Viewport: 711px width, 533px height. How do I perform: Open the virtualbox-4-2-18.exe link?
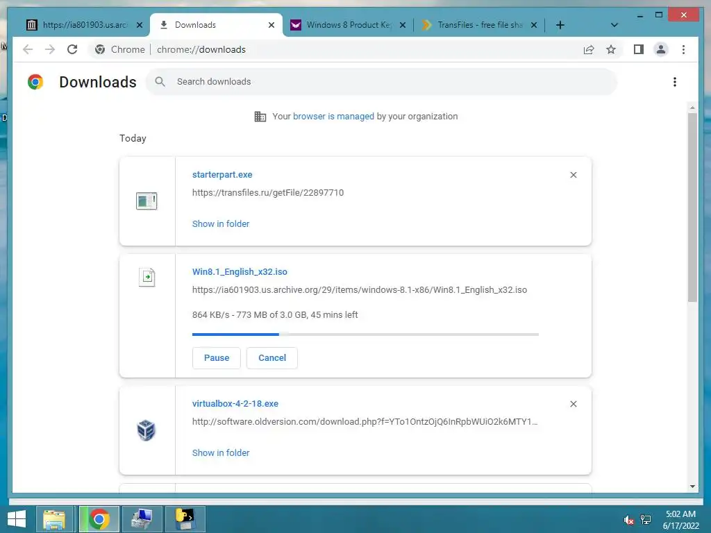[235, 403]
